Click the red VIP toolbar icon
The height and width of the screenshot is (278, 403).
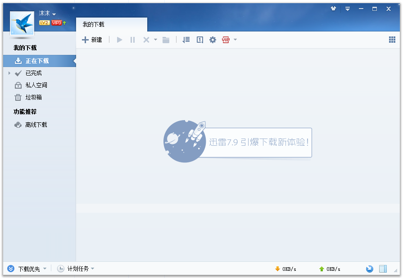pyautogui.click(x=226, y=40)
